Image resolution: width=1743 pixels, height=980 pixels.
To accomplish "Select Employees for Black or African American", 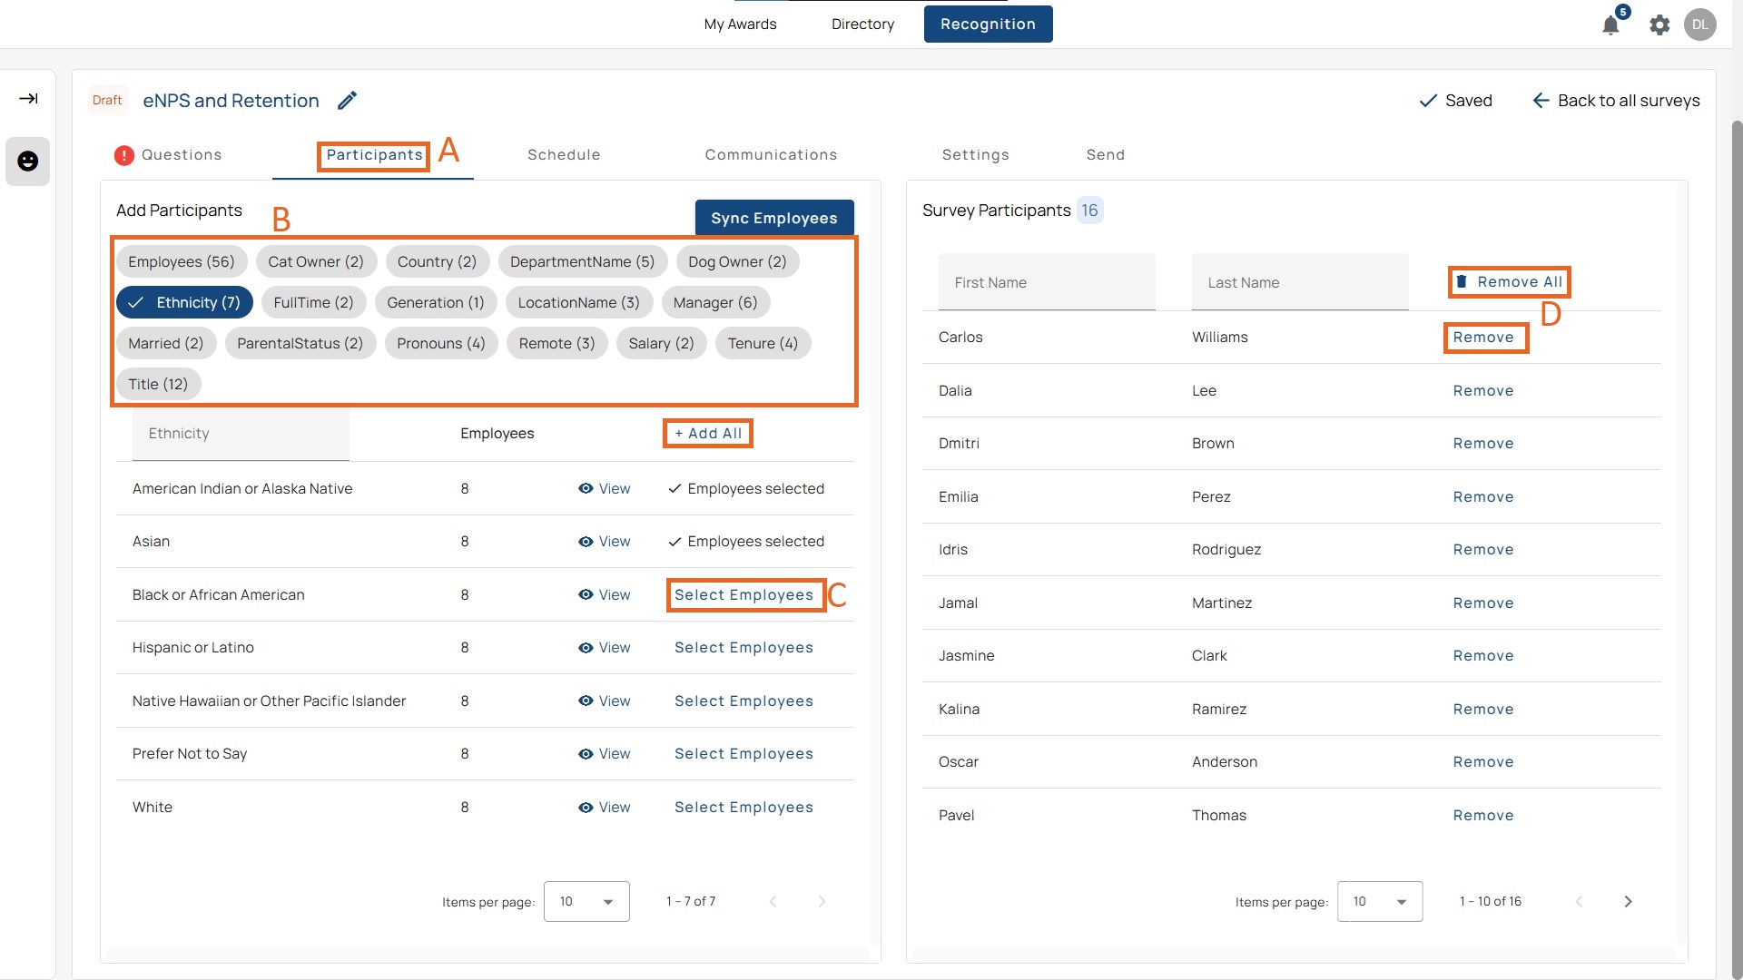I will pyautogui.click(x=744, y=595).
